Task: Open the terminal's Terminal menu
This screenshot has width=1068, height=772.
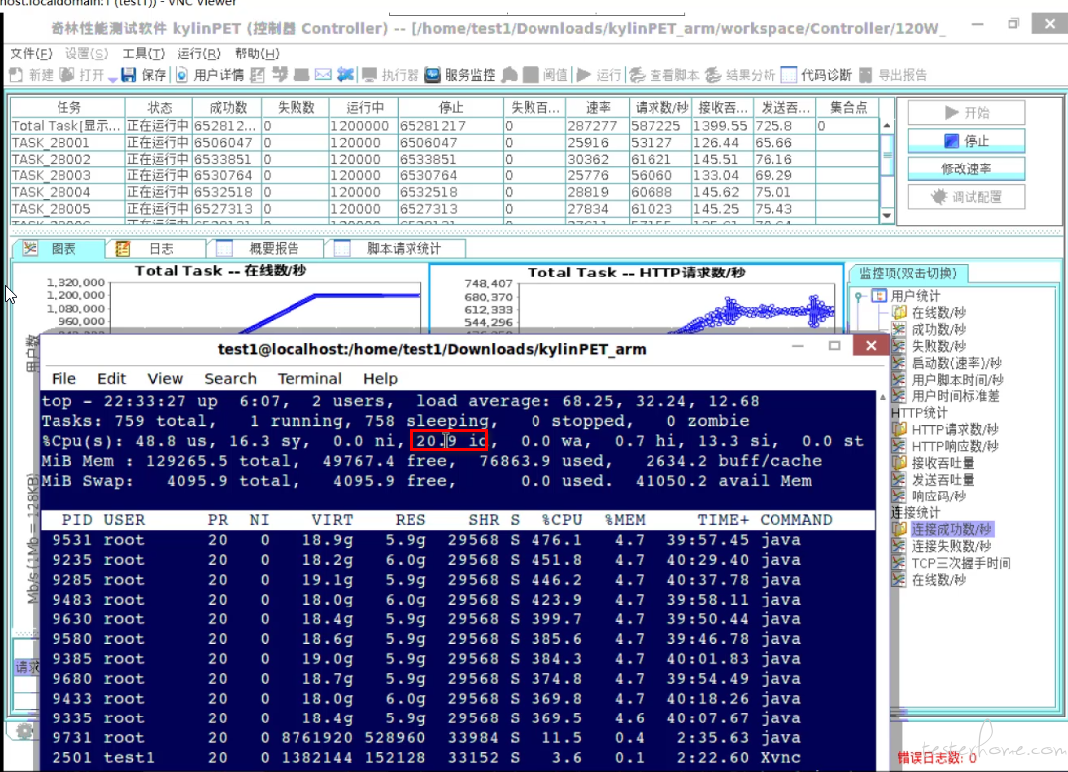Action: tap(309, 378)
